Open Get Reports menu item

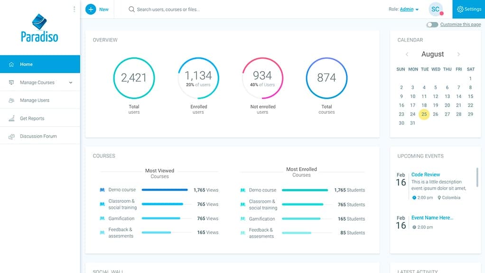click(40, 118)
